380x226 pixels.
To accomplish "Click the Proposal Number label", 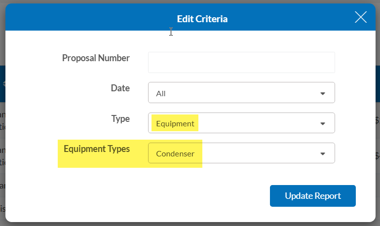I will click(96, 58).
